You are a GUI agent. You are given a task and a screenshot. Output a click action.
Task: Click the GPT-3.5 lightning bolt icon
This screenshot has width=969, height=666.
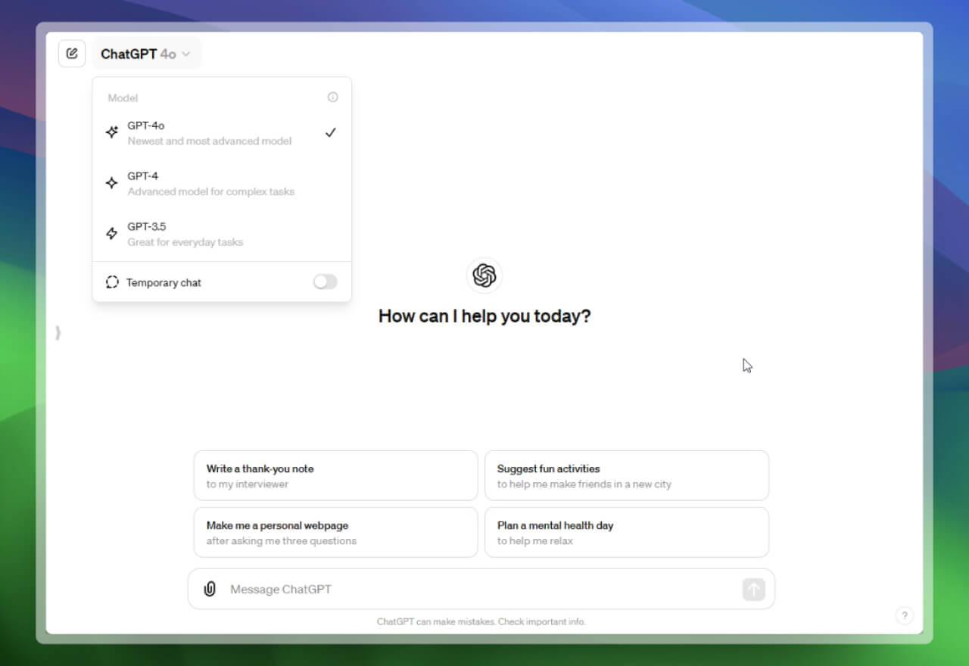(x=112, y=234)
